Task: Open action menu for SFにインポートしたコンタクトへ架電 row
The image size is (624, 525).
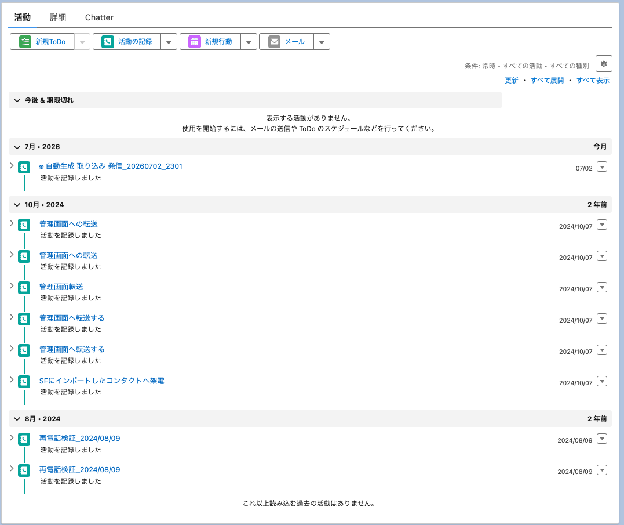Action: click(x=602, y=381)
